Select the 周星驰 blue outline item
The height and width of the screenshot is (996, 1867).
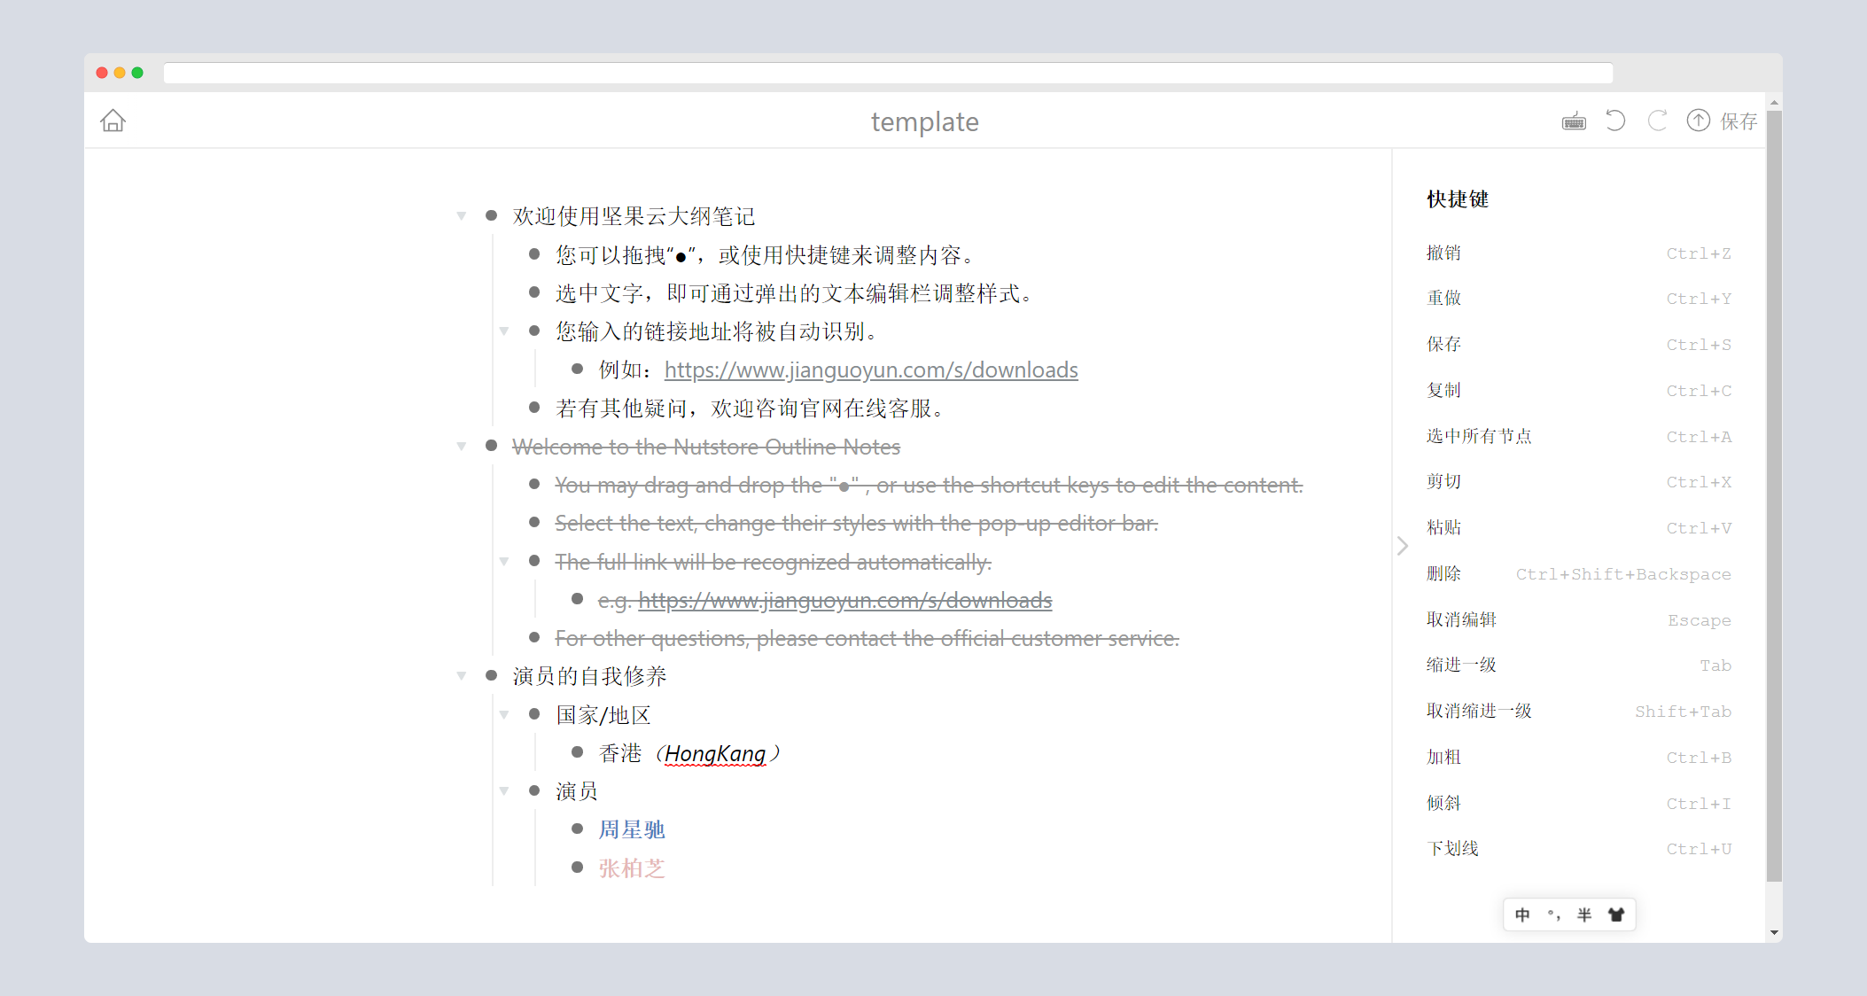coord(632,829)
